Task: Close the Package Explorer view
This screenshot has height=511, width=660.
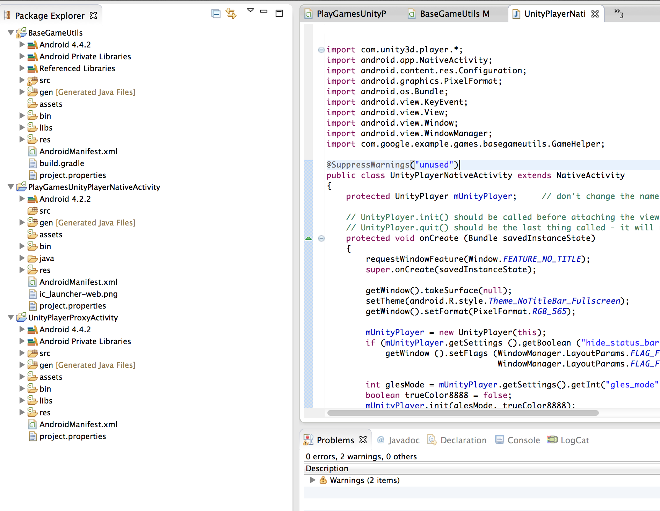Action: point(93,15)
